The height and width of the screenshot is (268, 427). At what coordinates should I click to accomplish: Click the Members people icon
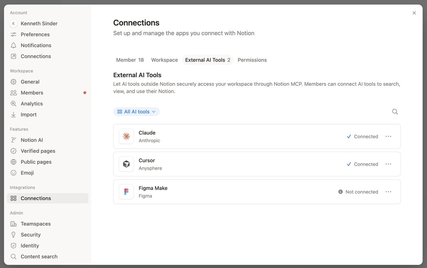coord(14,93)
